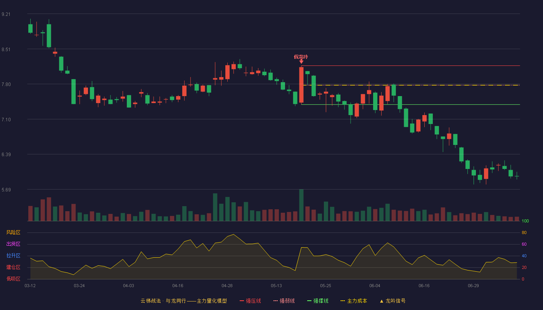Click the 06-04 date label
Screen dimensions: 543x310
[375, 286]
